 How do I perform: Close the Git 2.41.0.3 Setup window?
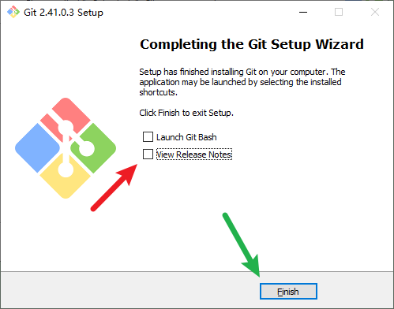(375, 12)
